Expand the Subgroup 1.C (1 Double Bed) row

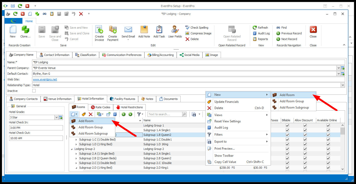coord(76,140)
